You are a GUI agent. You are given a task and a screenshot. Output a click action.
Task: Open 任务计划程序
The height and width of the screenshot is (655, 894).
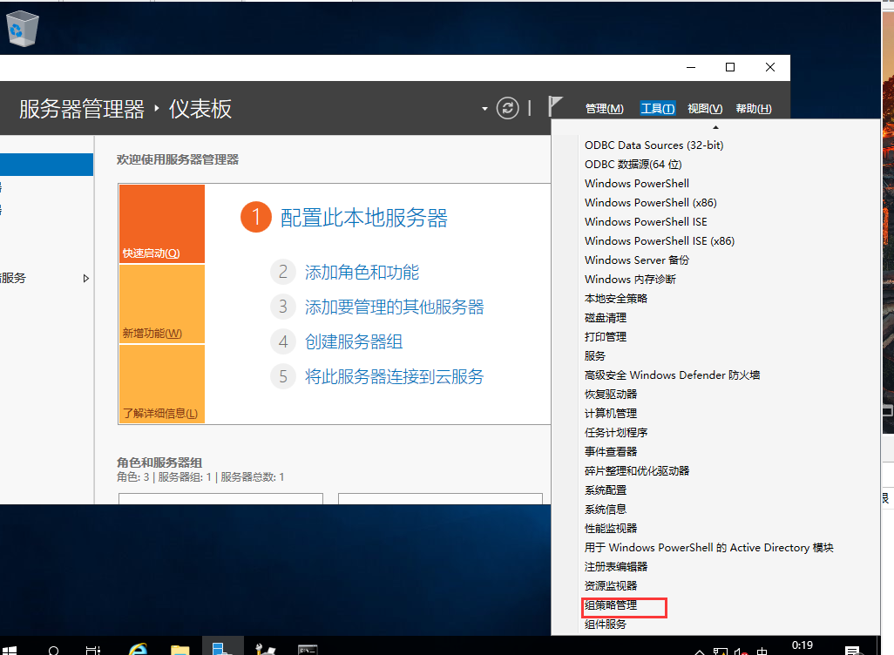[x=616, y=432]
